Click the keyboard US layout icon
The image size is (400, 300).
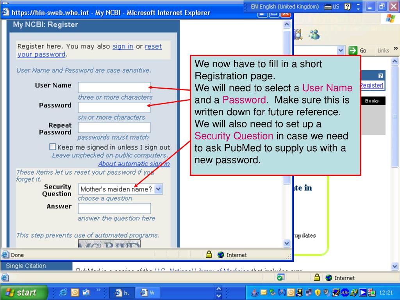coord(332,7)
